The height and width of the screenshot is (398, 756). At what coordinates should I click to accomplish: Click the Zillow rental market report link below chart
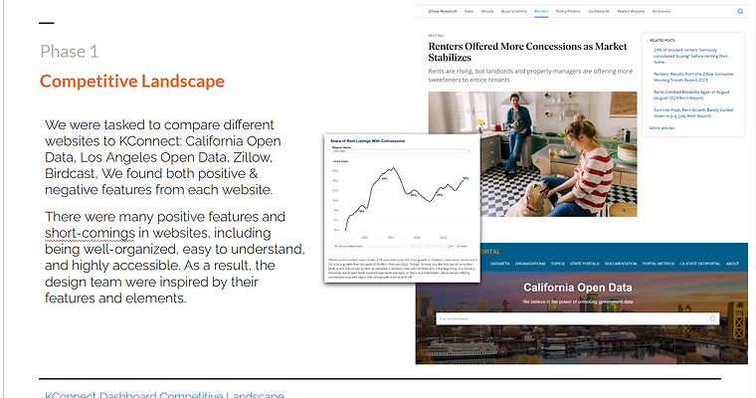[347, 260]
